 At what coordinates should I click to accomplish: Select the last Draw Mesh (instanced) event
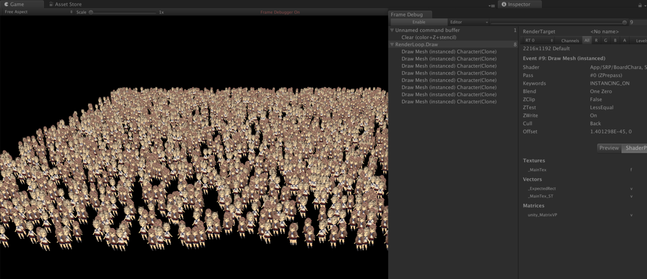coord(449,102)
